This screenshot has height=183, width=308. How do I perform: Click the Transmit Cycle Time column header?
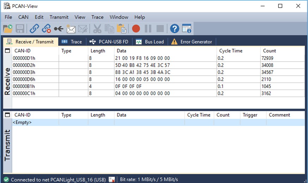pyautogui.click(x=199, y=115)
